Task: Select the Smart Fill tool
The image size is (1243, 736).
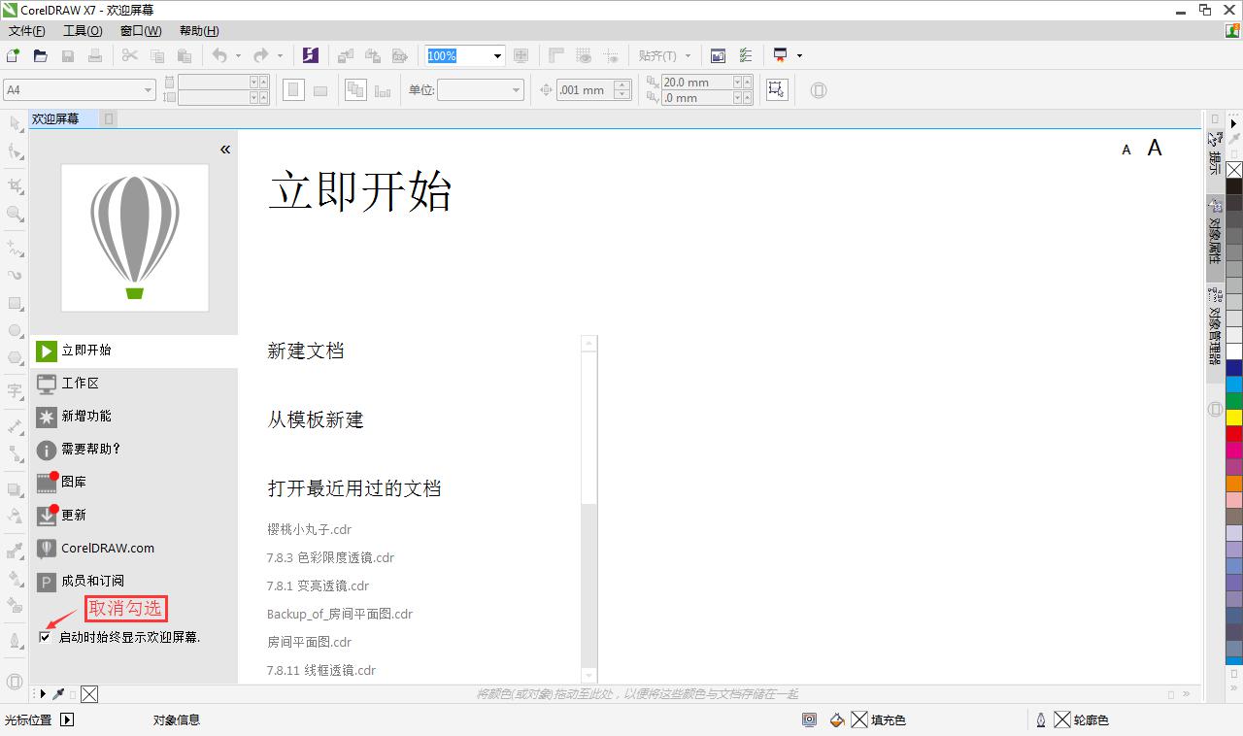Action: pyautogui.click(x=15, y=605)
